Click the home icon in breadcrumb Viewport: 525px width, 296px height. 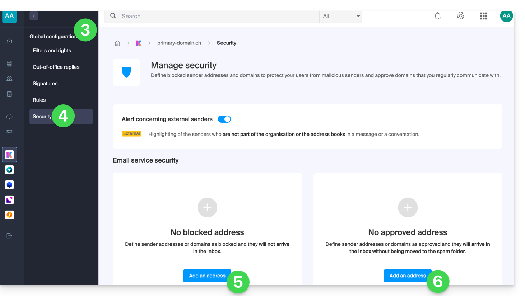117,43
